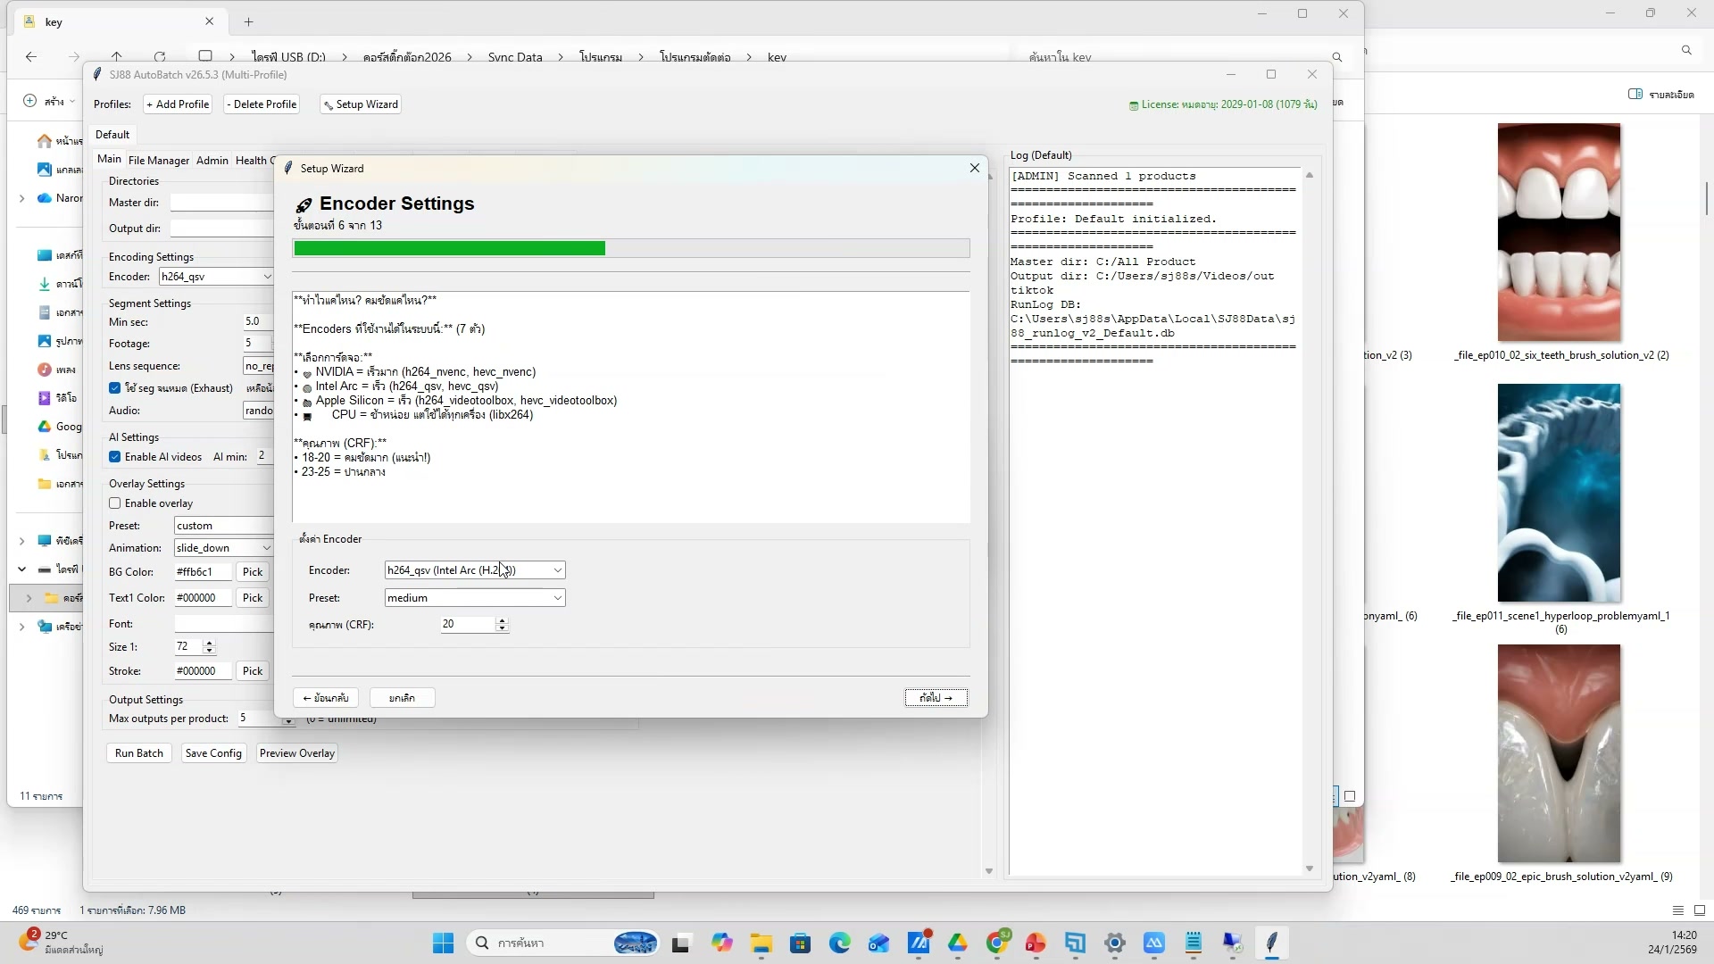Open the Preset medium dropdown
This screenshot has height=964, width=1714.
pos(557,598)
